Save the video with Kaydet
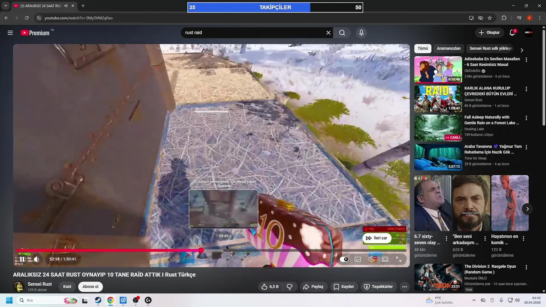This screenshot has height=307, width=546. (344, 287)
